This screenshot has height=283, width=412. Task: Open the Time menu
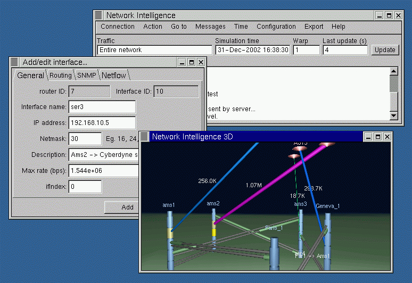(x=241, y=27)
